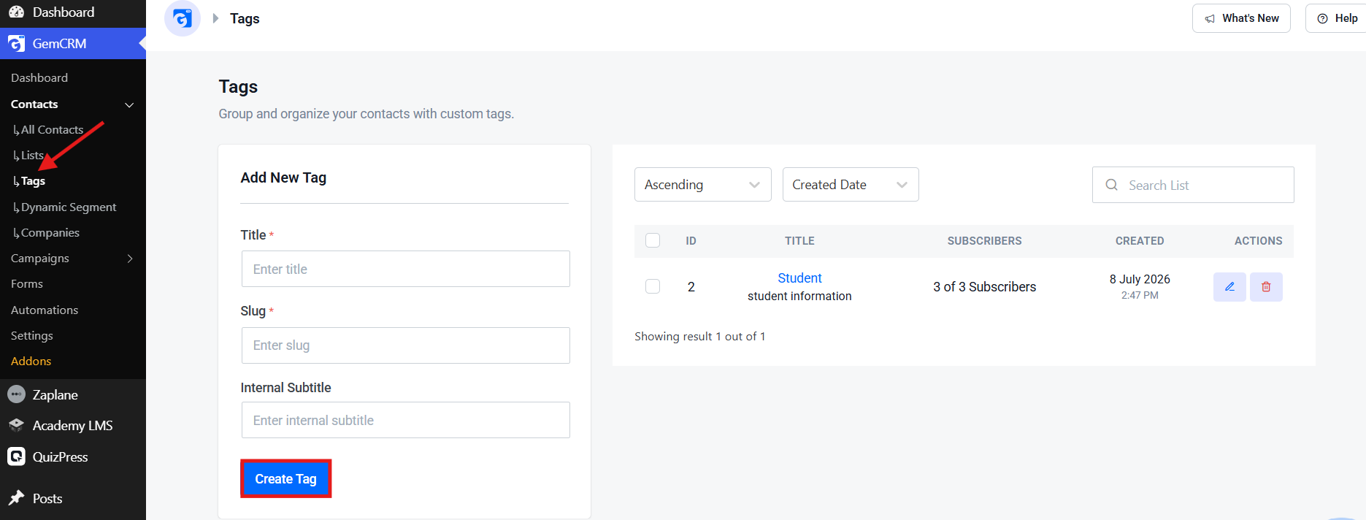Click the QuizPress sidebar icon
Image resolution: width=1366 pixels, height=520 pixels.
[x=16, y=456]
